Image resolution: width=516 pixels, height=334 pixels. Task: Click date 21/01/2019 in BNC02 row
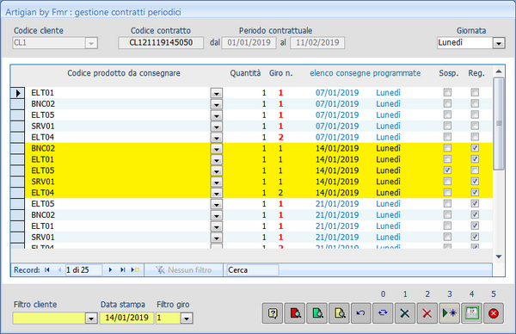337,214
